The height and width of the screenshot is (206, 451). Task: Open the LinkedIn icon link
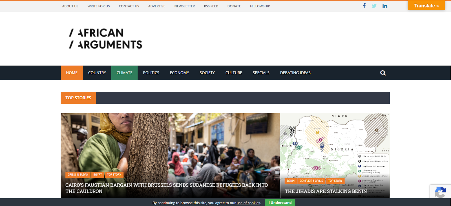[385, 6]
